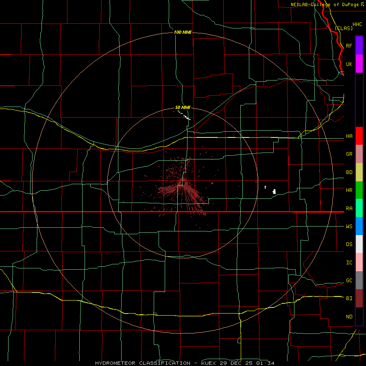Viewport: 366px width, 366px height.
Task: Click the HYDROMETEOR CLASSIFICATION title text
Action: pyautogui.click(x=143, y=363)
